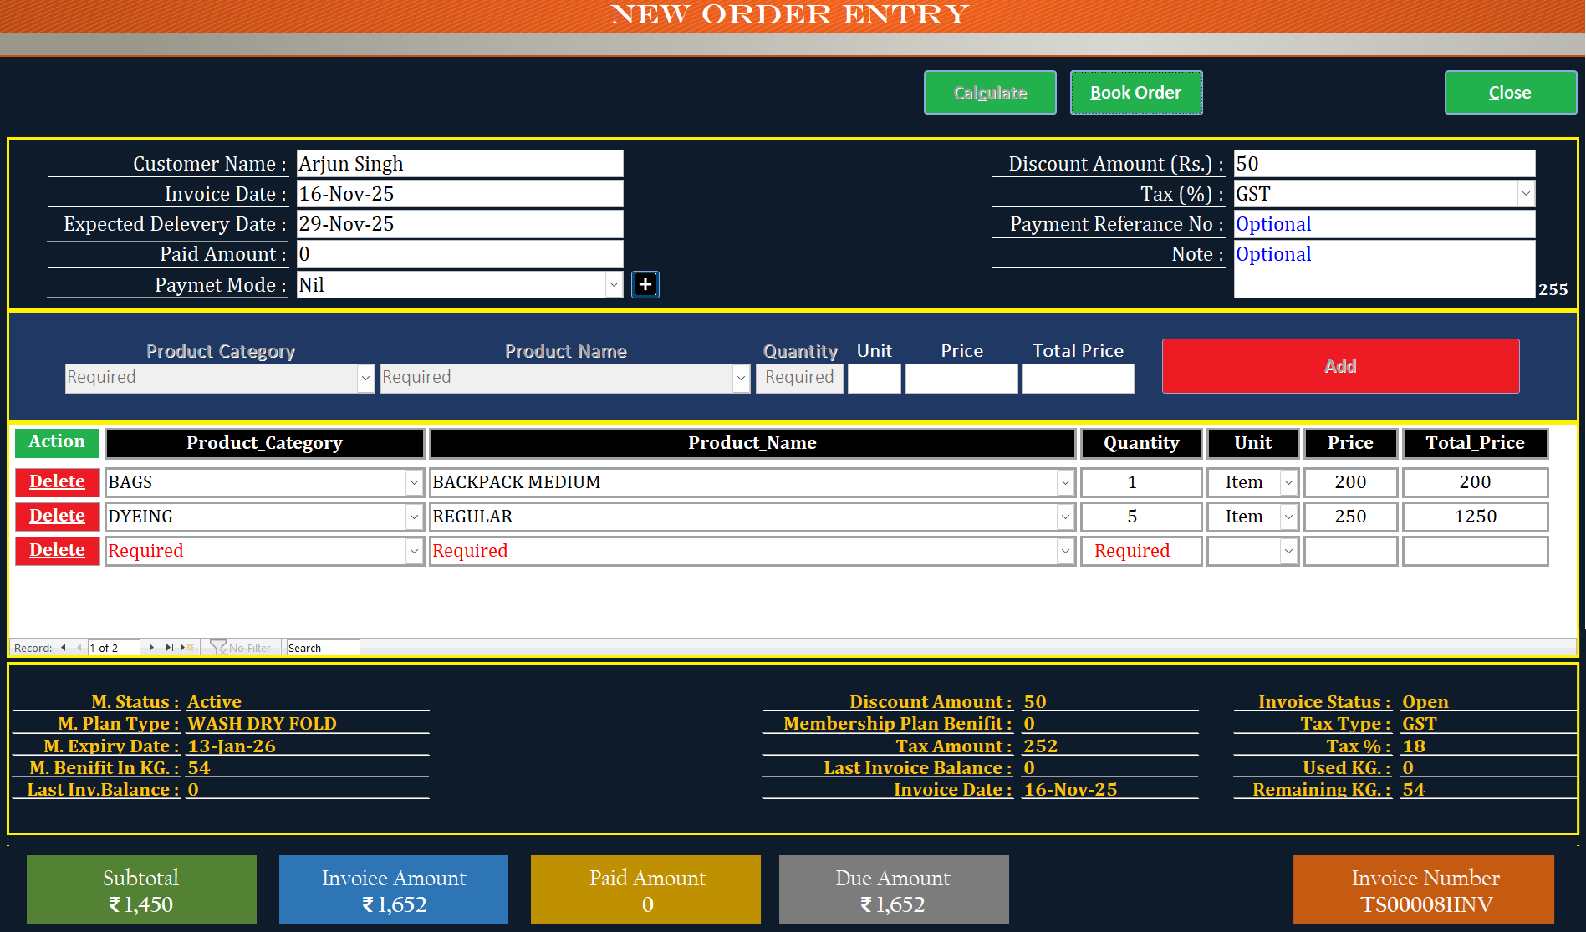Open the Tax (%) dropdown showing GST
The height and width of the screenshot is (932, 1586).
[1527, 193]
